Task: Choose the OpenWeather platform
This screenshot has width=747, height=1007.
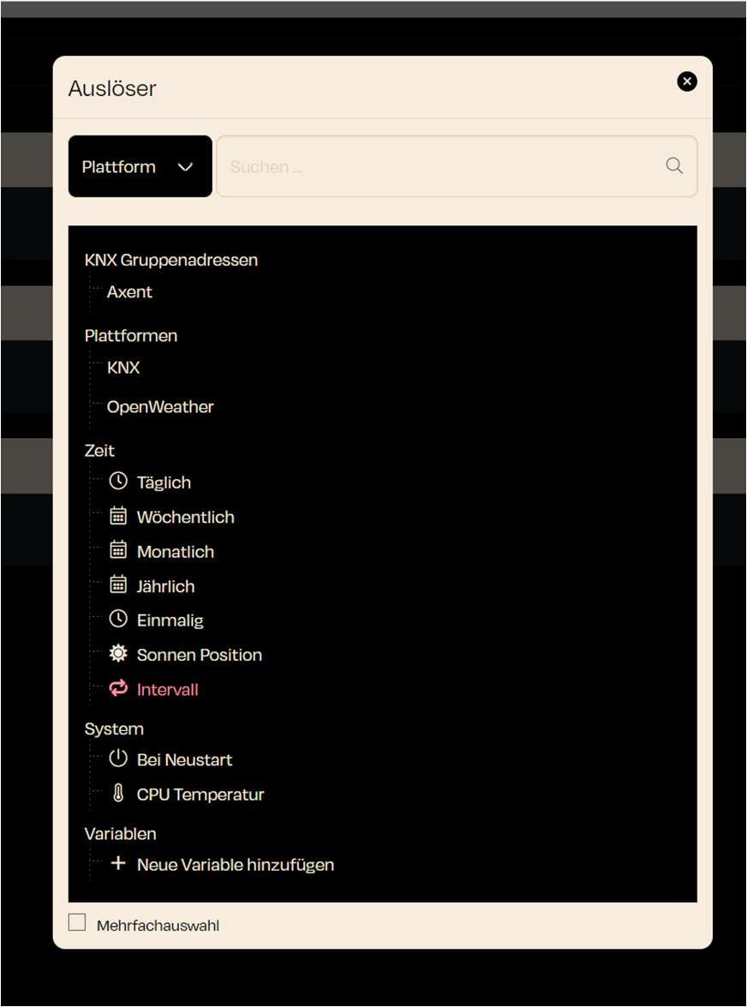Action: point(160,407)
